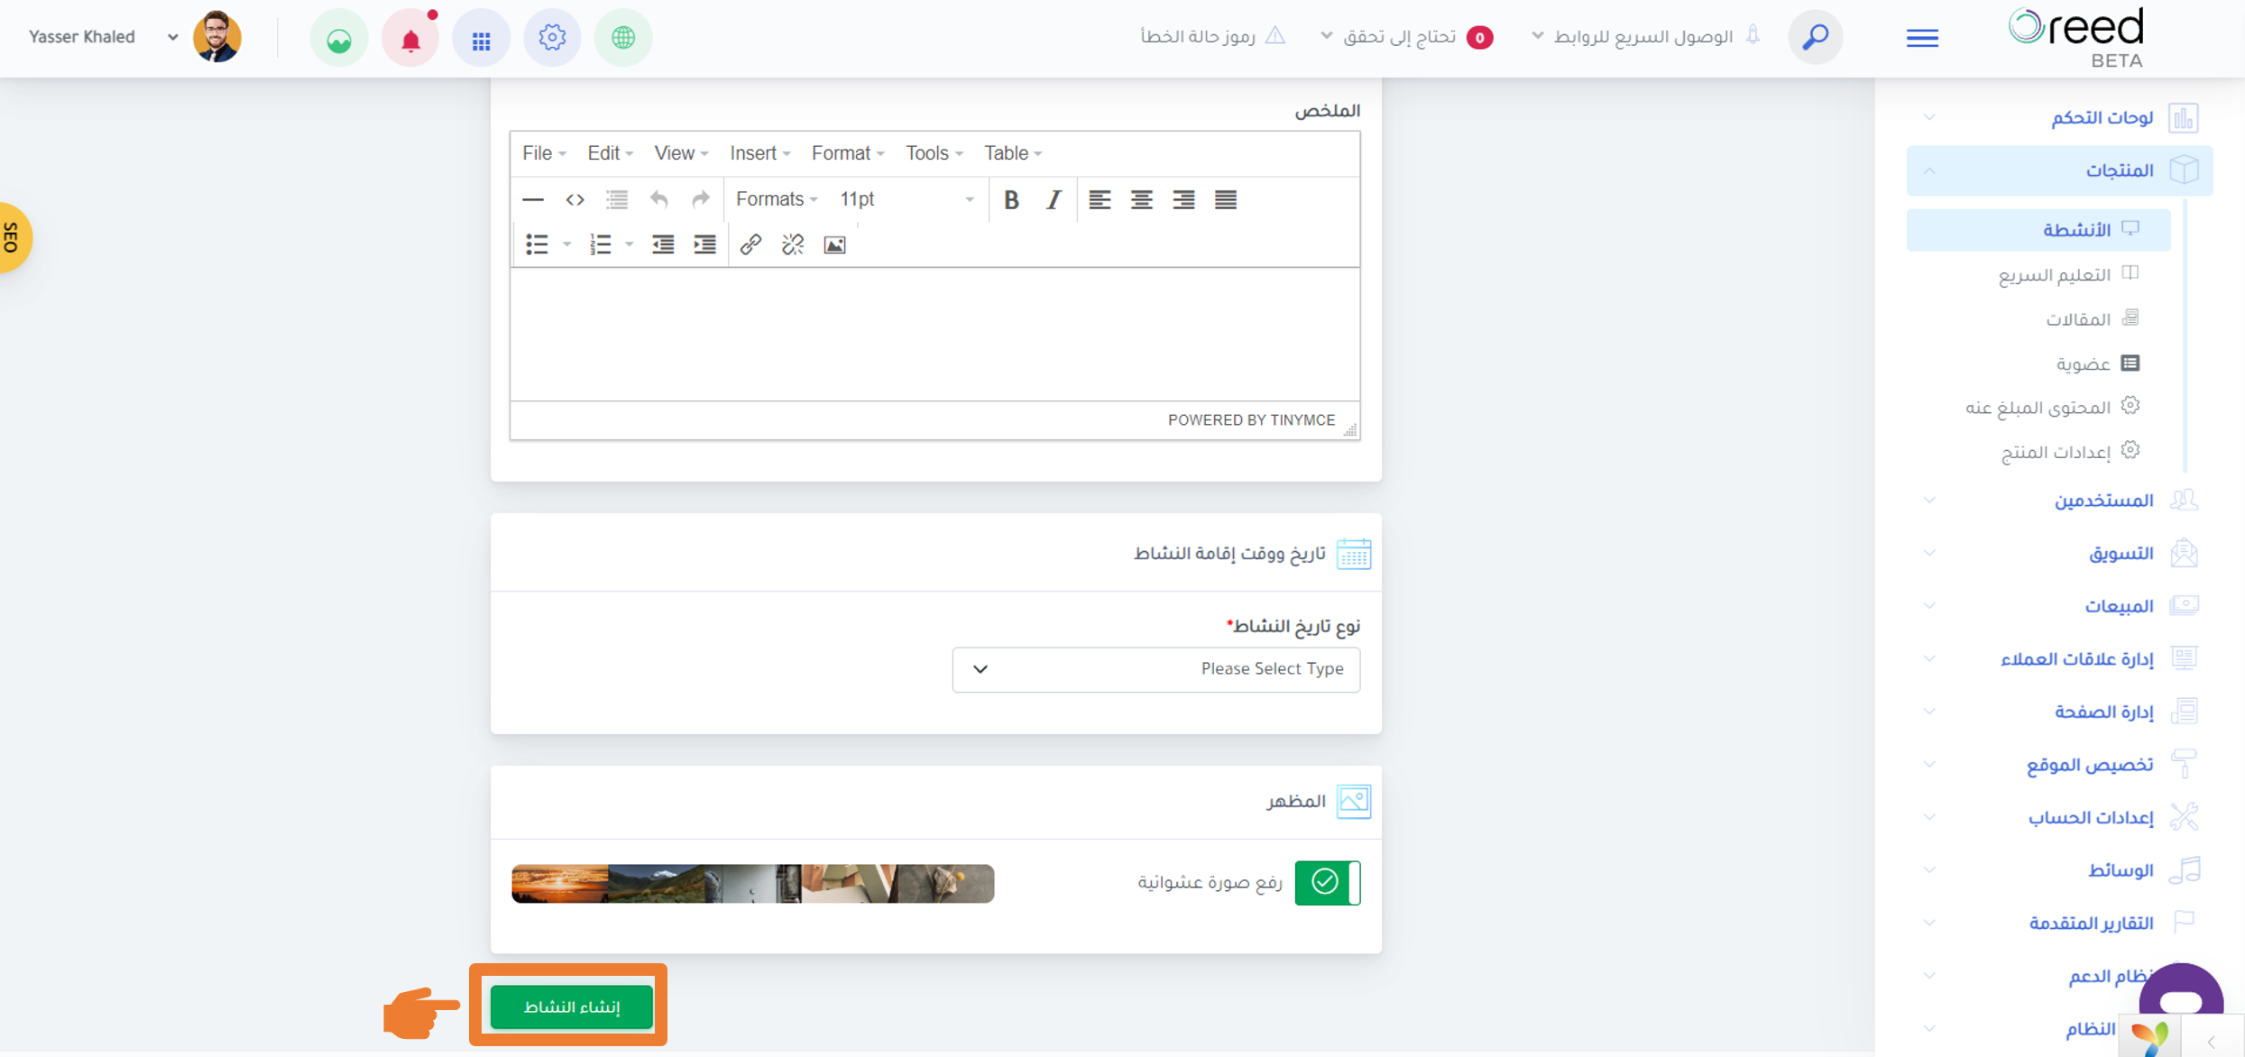Click the Italic formatting icon

[1053, 199]
